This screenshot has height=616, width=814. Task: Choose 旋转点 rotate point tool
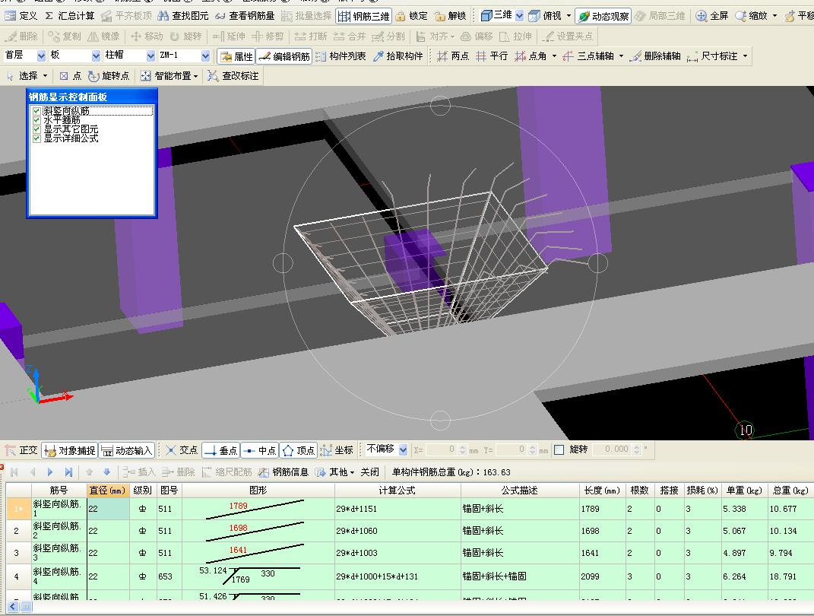pos(108,76)
